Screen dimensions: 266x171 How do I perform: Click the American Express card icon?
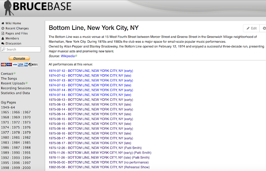26,65
